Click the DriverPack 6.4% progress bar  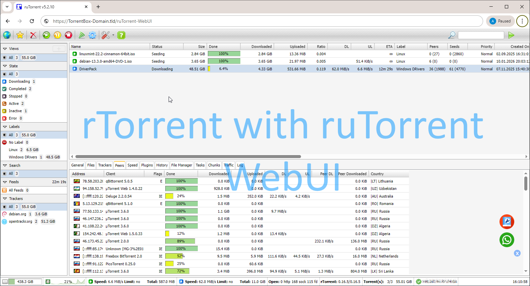click(x=224, y=69)
